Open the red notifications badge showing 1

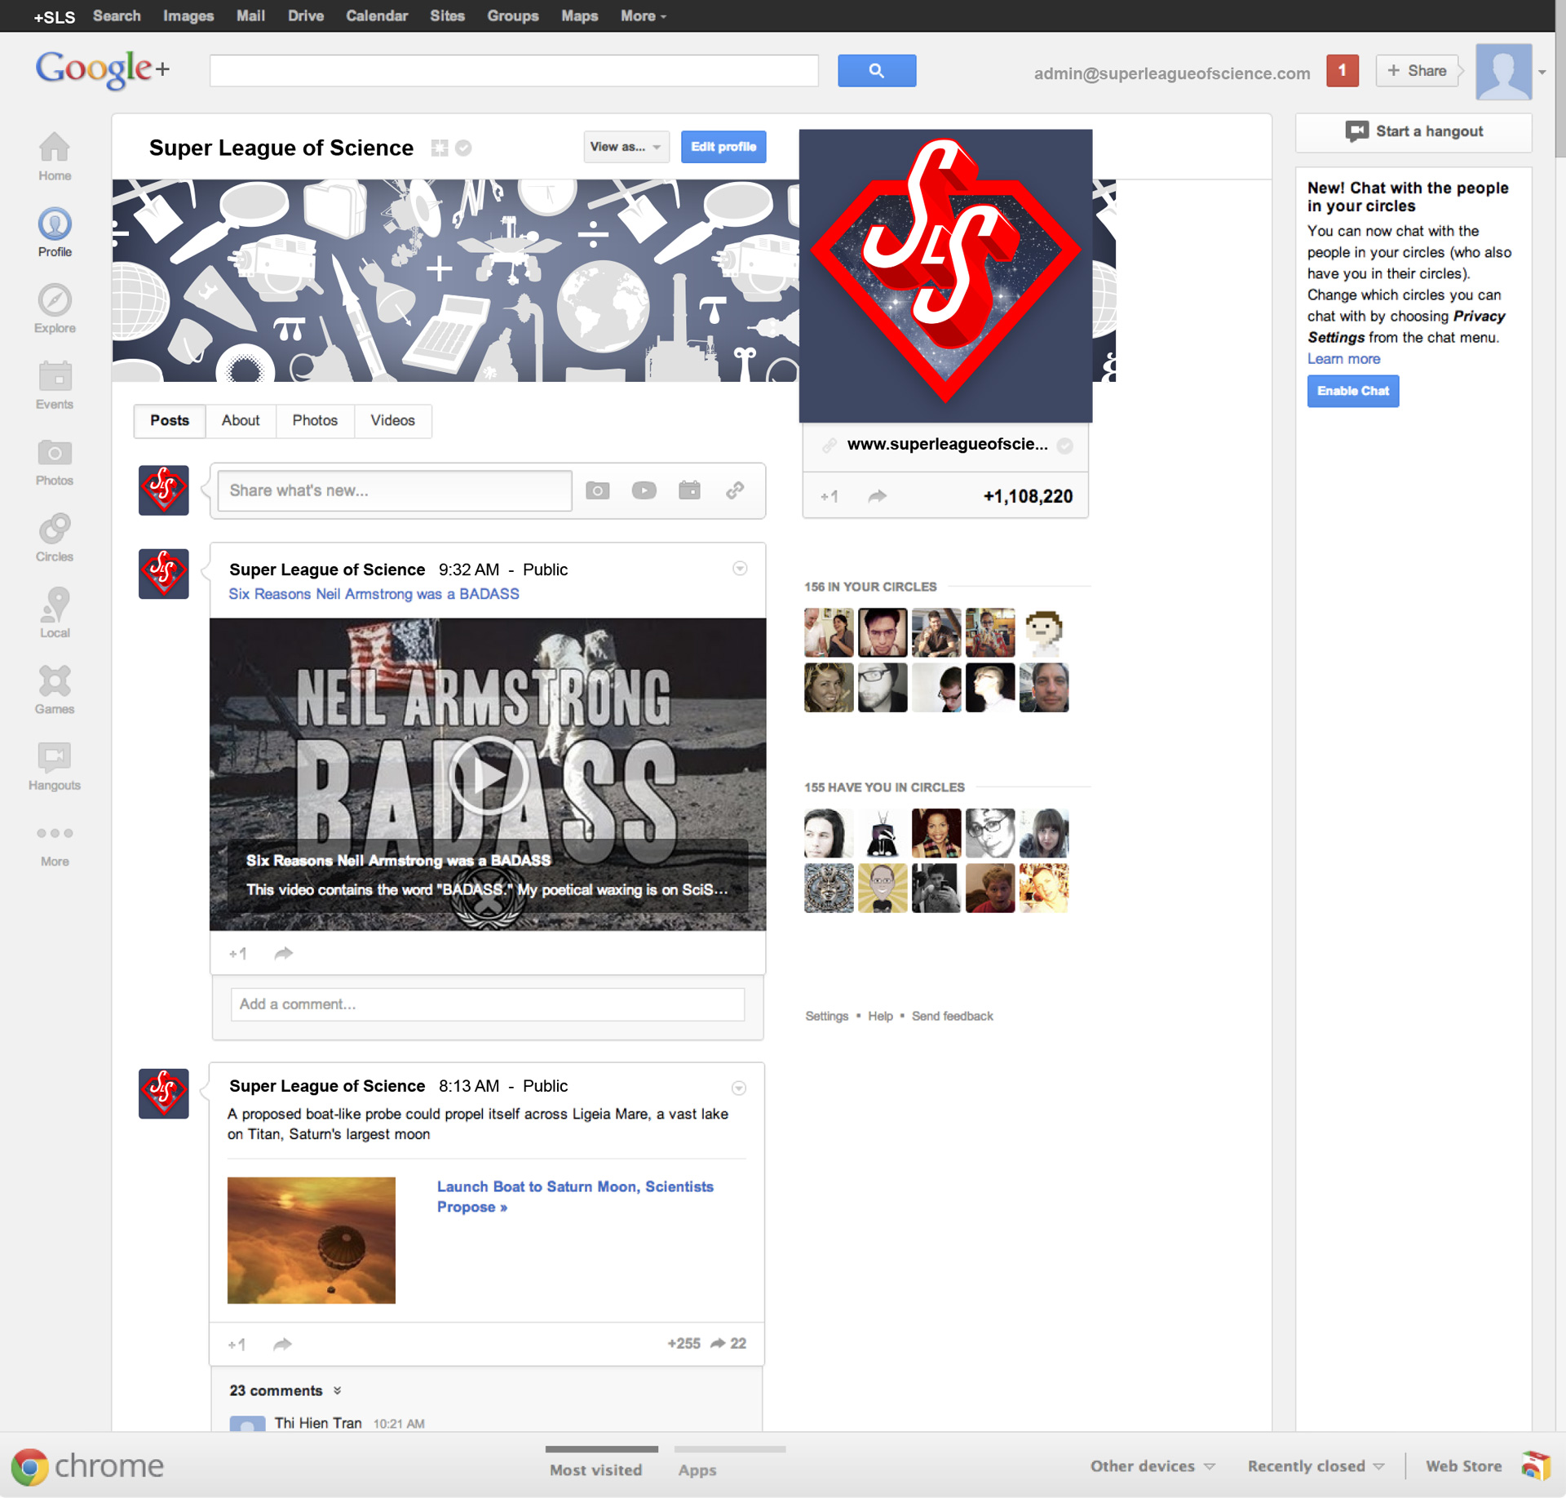click(1343, 71)
